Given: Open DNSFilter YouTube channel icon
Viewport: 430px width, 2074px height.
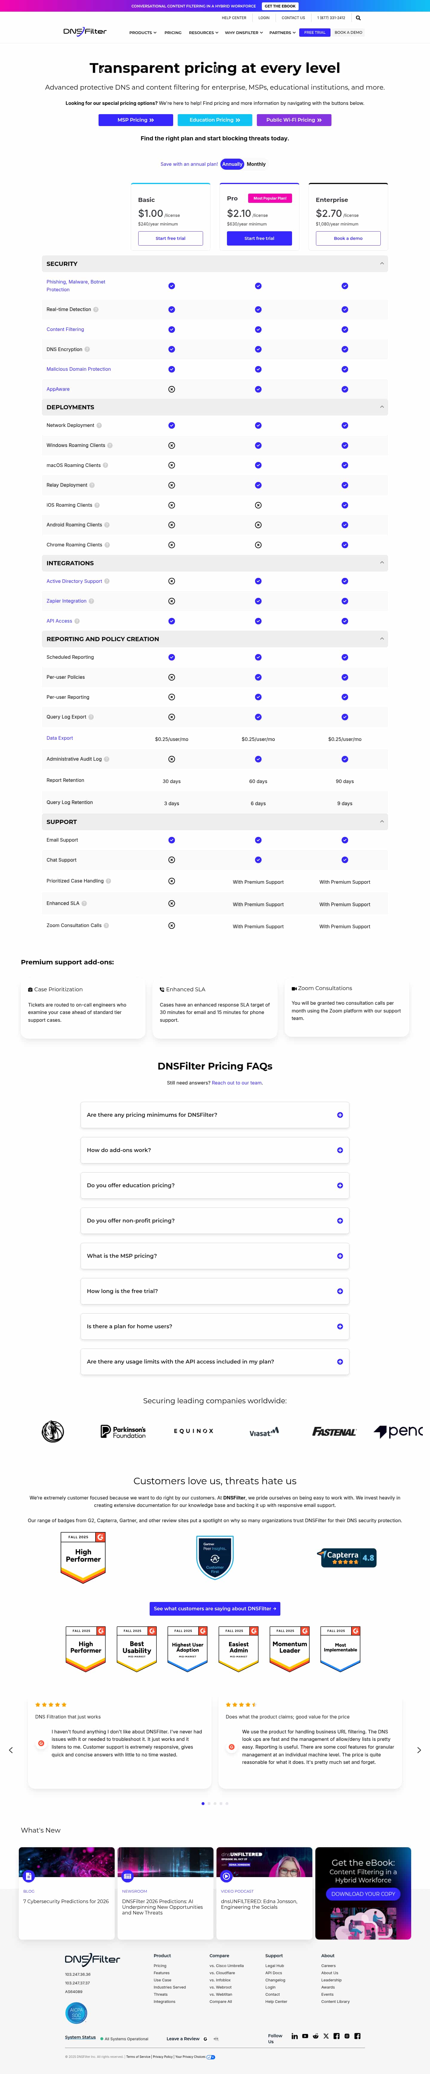Looking at the screenshot, I should tap(305, 2035).
